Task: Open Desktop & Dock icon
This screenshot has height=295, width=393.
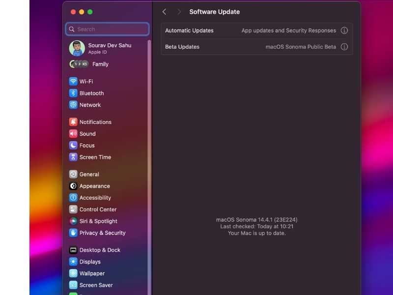Action: pos(73,250)
